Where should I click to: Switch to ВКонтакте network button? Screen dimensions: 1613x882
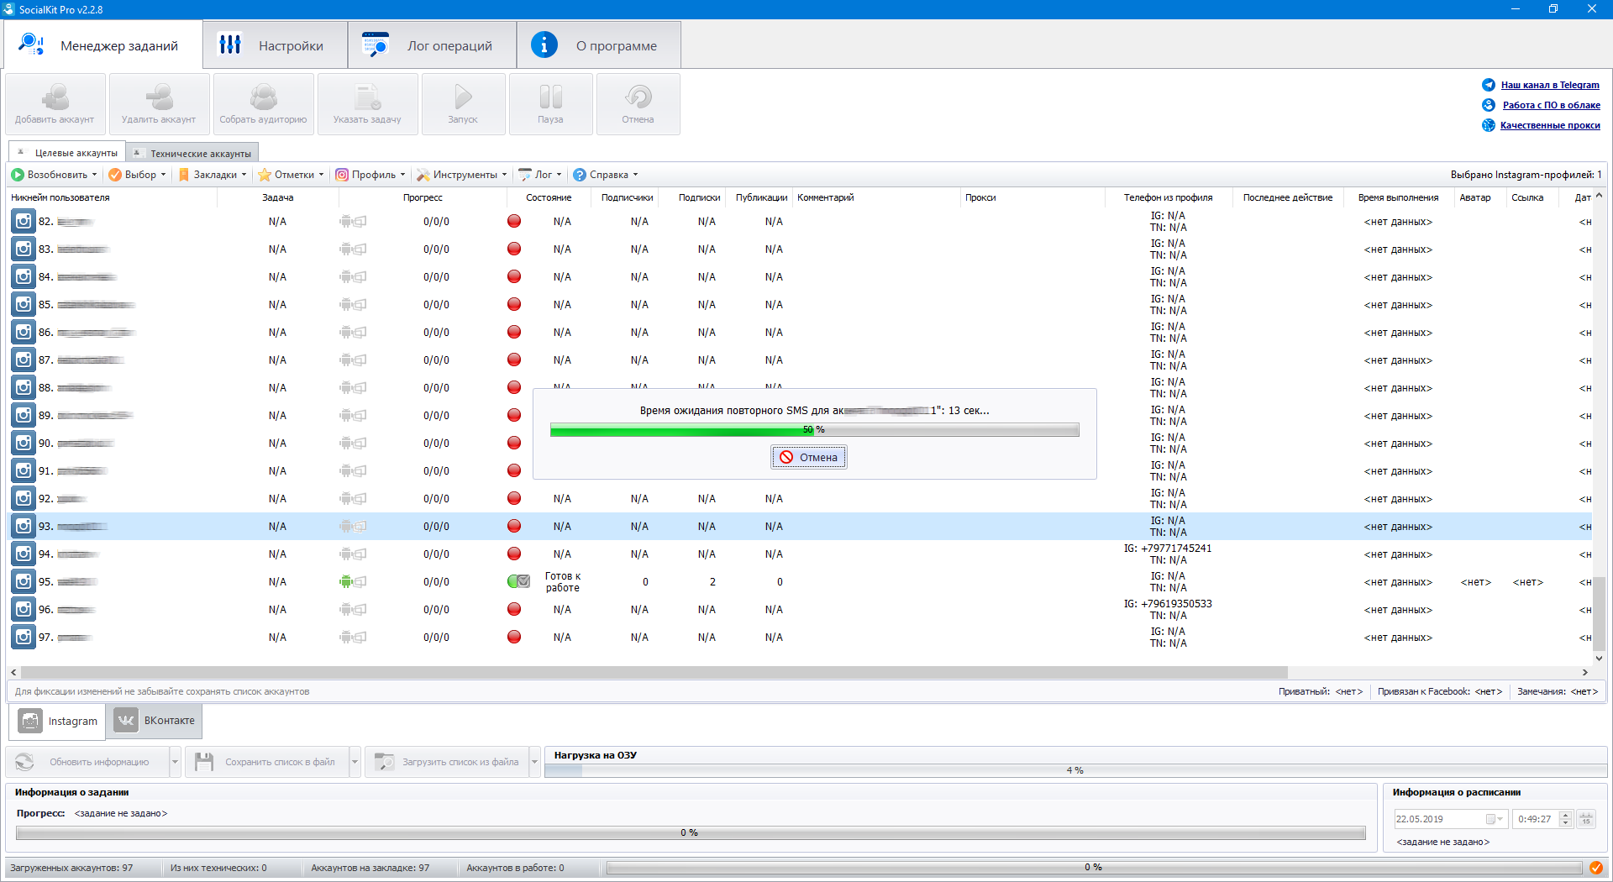155,721
